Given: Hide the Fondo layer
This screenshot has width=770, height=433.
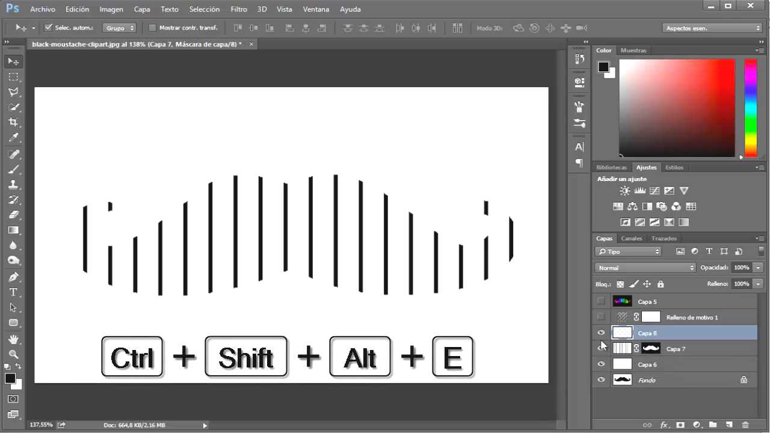Looking at the screenshot, I should tap(601, 379).
